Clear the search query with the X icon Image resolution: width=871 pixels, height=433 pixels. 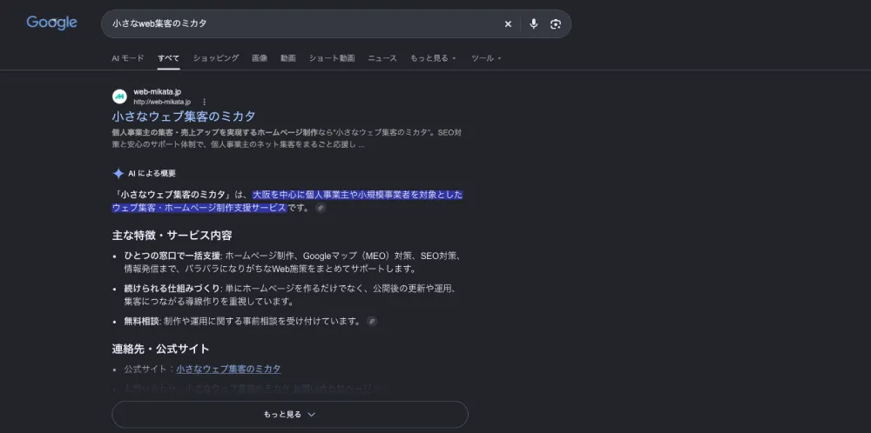[508, 23]
